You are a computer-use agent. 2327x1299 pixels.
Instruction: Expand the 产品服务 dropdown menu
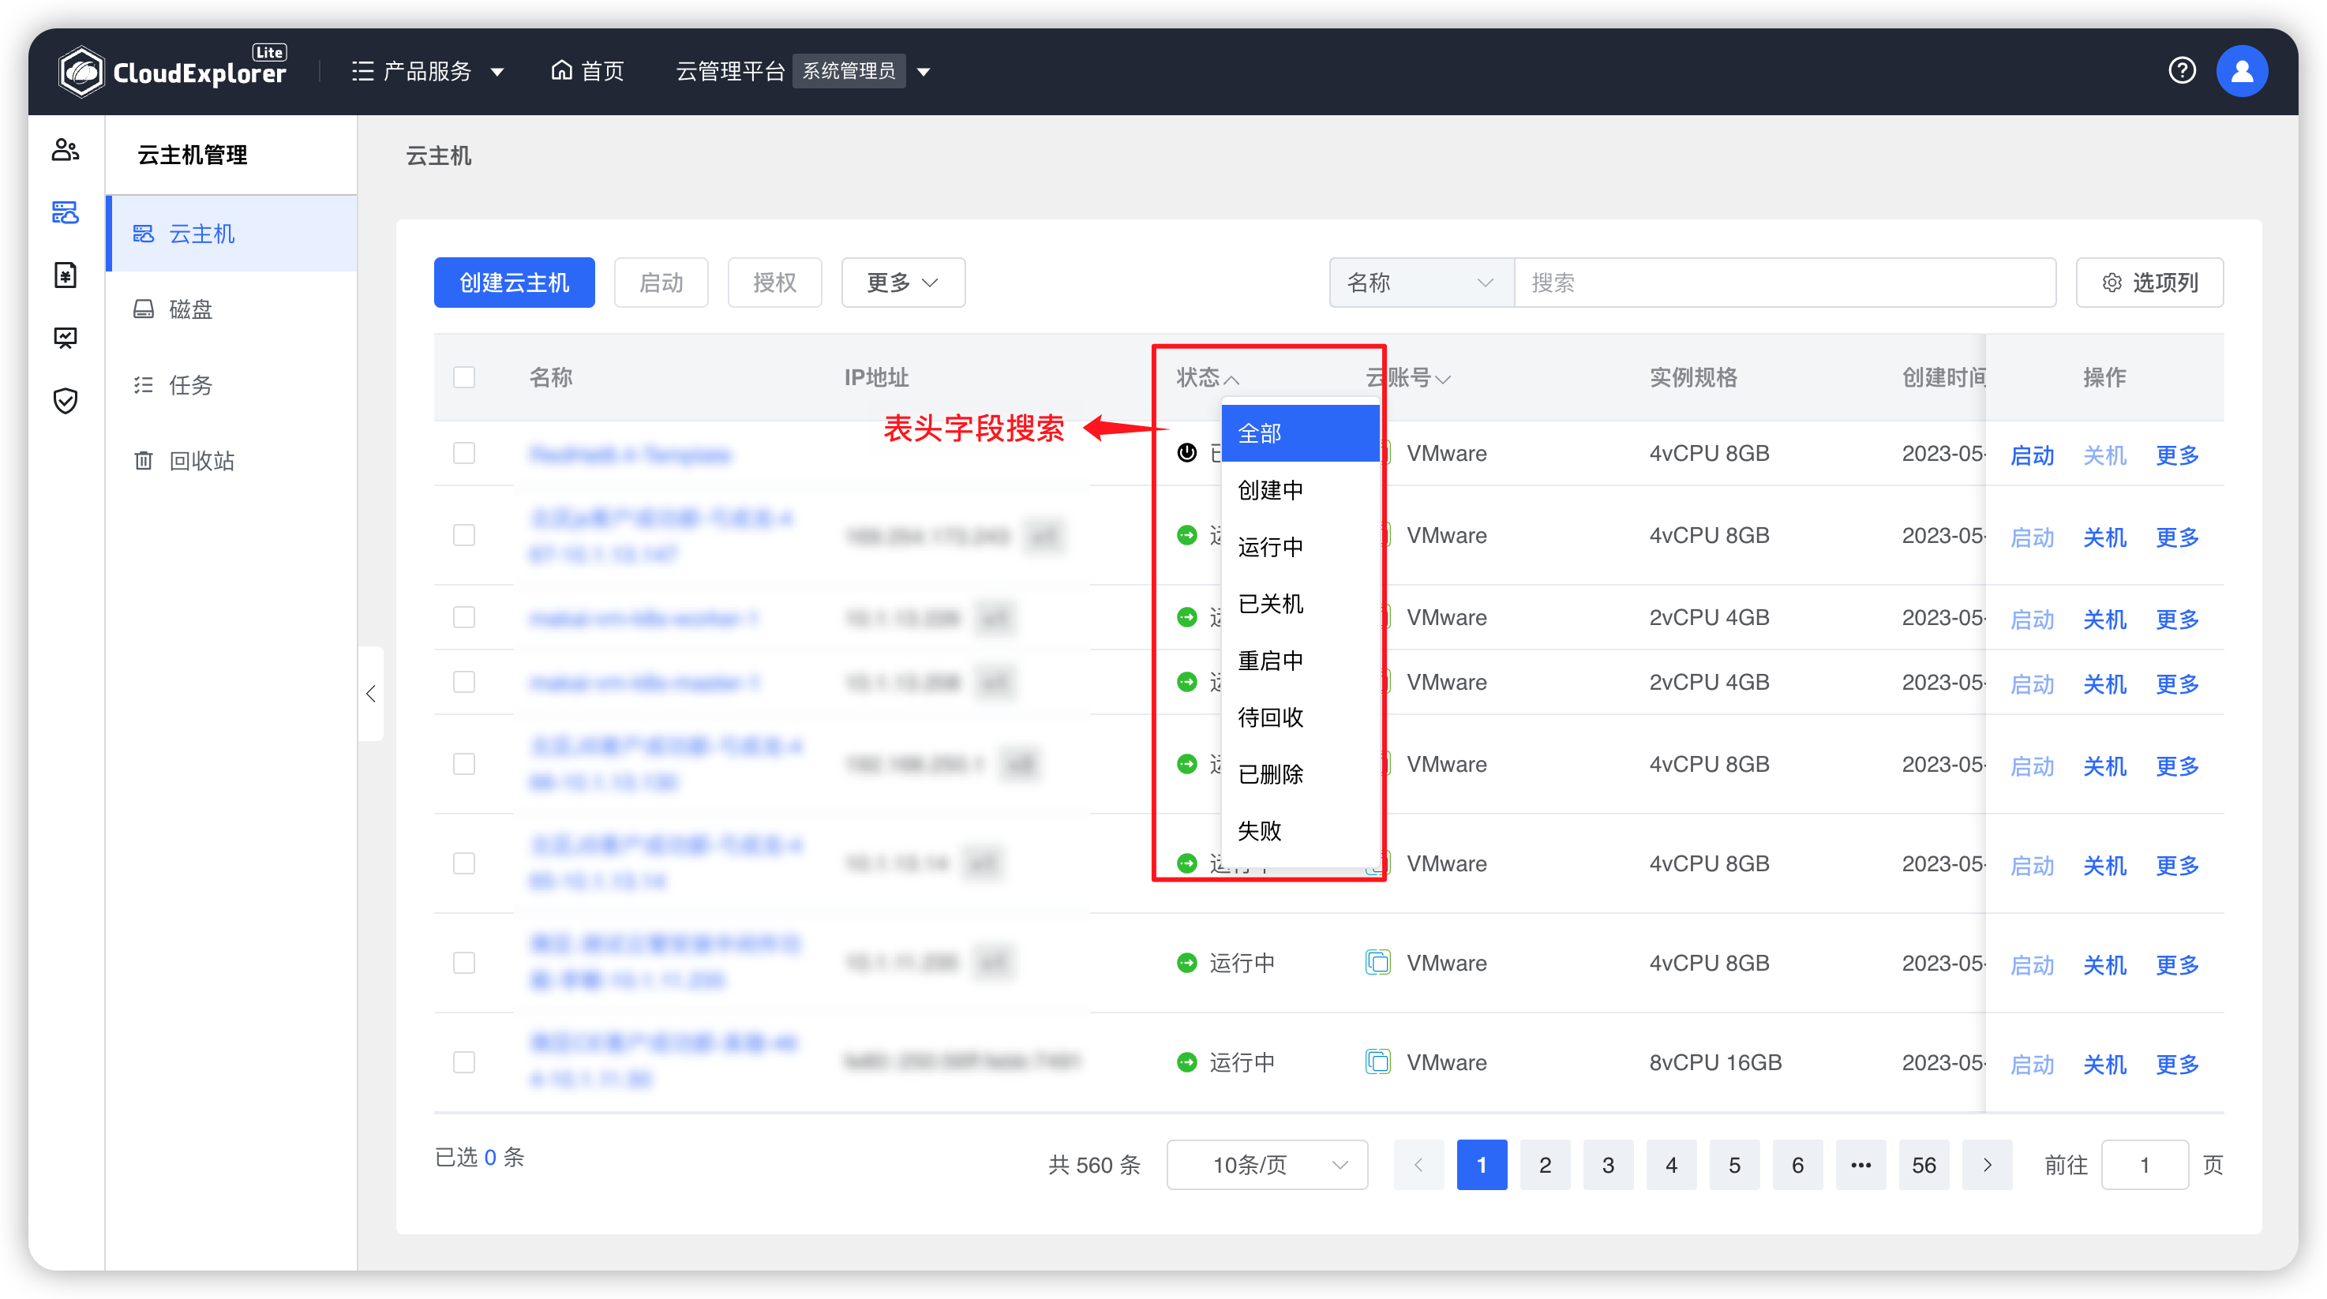[427, 70]
